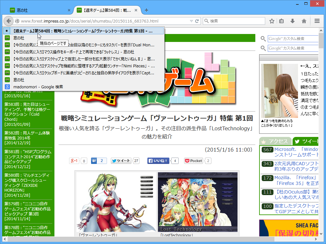The width and height of the screenshot is (326, 244).
Task: Switch to アクセス ranking tab
Action: pyautogui.click(x=275, y=141)
